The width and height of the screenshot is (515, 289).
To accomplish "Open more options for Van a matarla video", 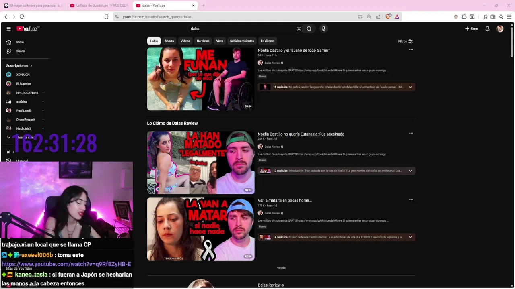I will (411, 199).
